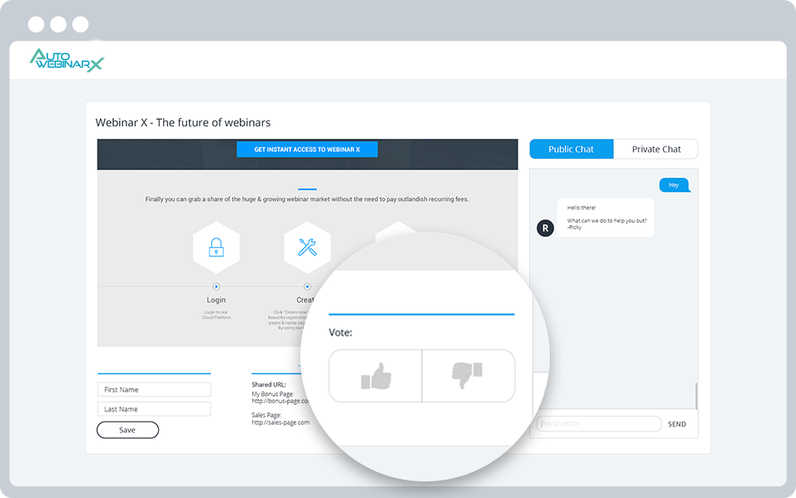Click the 'Hey' chat bubble
796x498 pixels.
pos(675,185)
